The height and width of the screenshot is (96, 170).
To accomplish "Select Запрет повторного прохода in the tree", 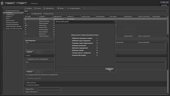I will tap(14, 26).
